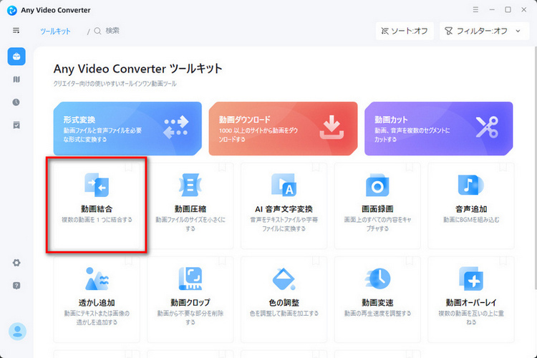Open the 動画結合 video merge tool

pos(97,205)
